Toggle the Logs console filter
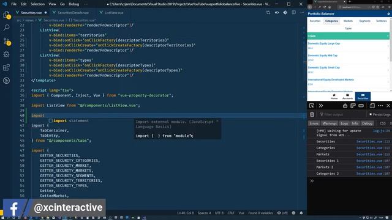The width and height of the screenshot is (392, 220). pyautogui.click(x=344, y=123)
